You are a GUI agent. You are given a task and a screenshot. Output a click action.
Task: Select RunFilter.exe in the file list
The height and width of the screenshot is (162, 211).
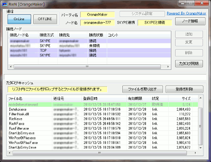pyautogui.click(x=103, y=128)
